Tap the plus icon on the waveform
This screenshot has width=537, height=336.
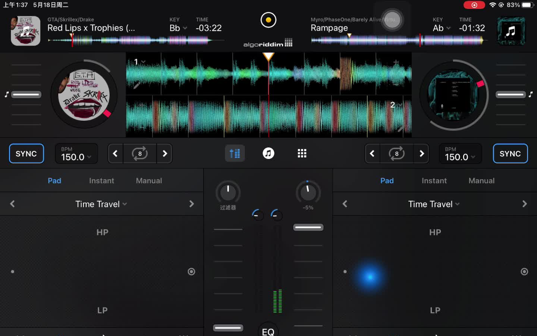click(x=396, y=62)
